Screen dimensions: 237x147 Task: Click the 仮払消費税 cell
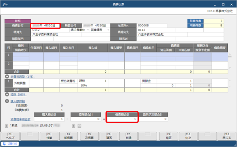tap(68, 81)
